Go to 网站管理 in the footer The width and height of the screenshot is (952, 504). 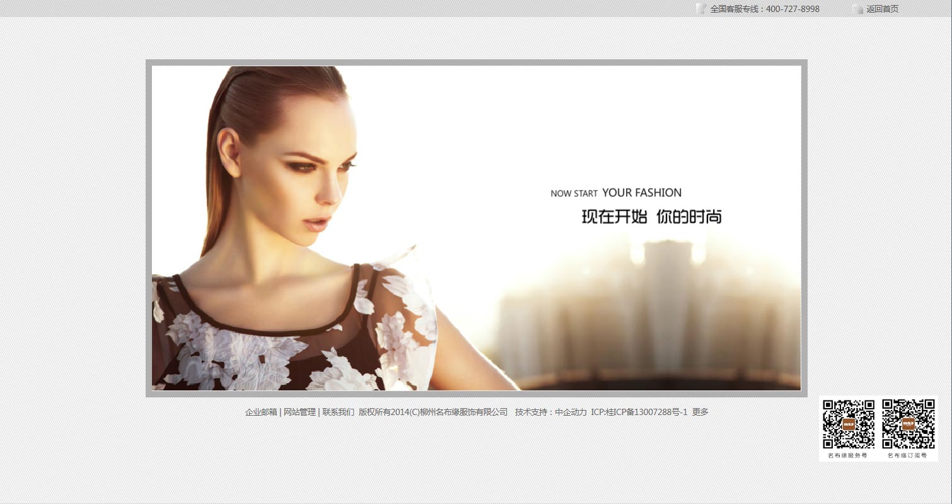(299, 412)
